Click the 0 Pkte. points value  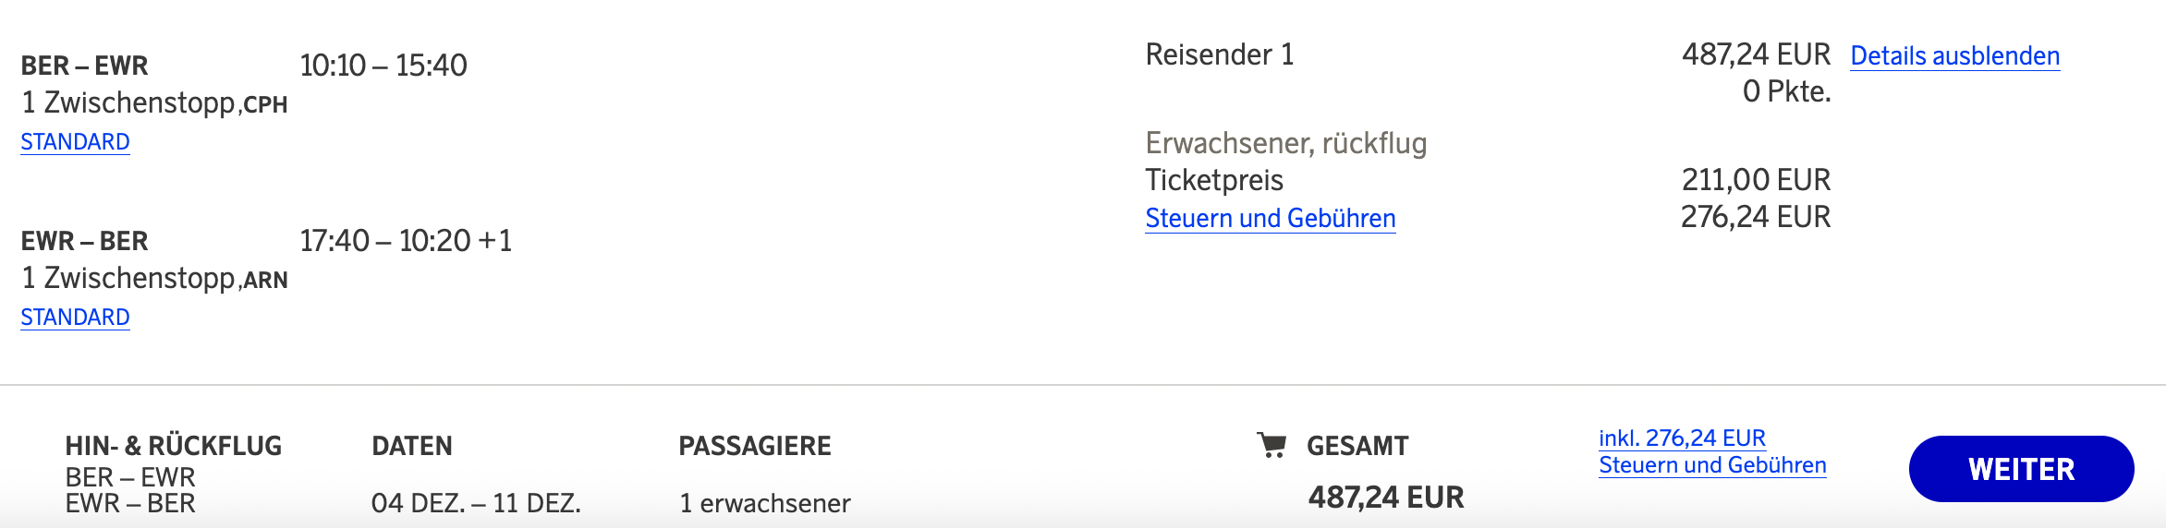pos(1786,92)
